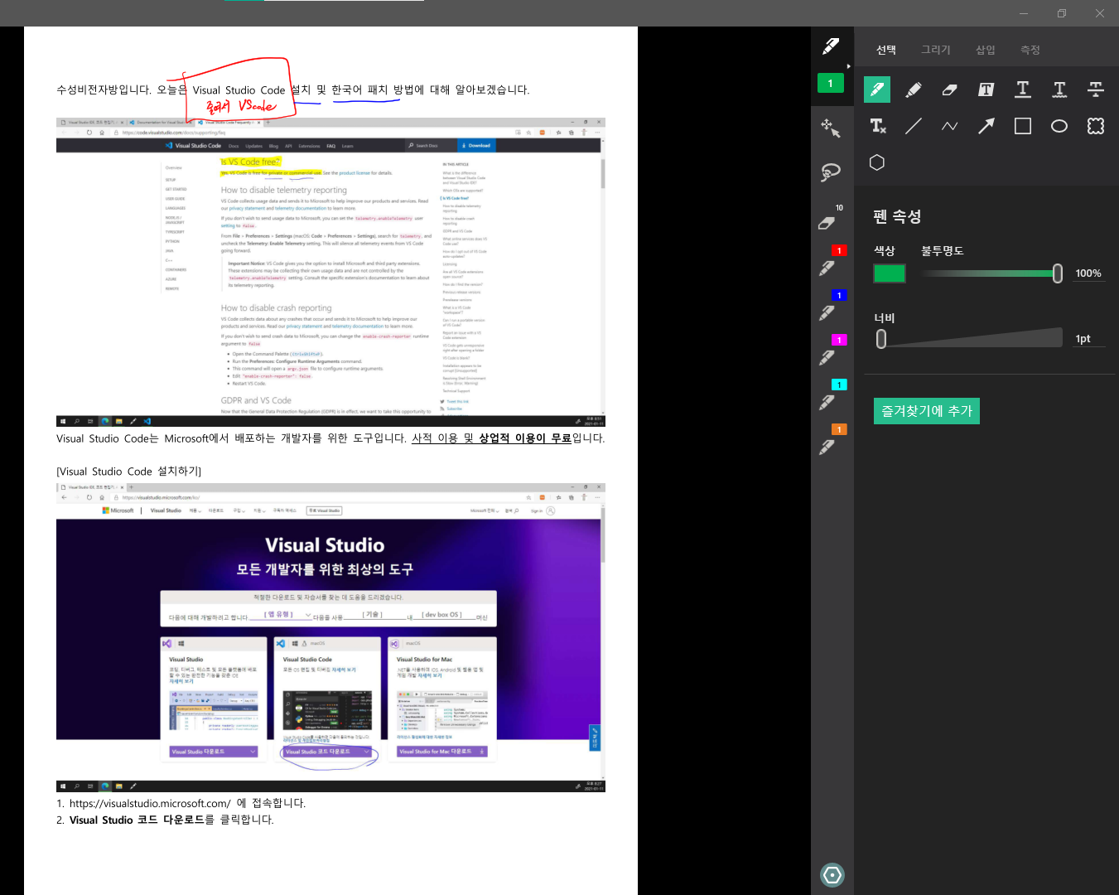Viewport: 1119px width, 895px height.
Task: Select the Rectangle shape tool
Action: tap(1023, 126)
